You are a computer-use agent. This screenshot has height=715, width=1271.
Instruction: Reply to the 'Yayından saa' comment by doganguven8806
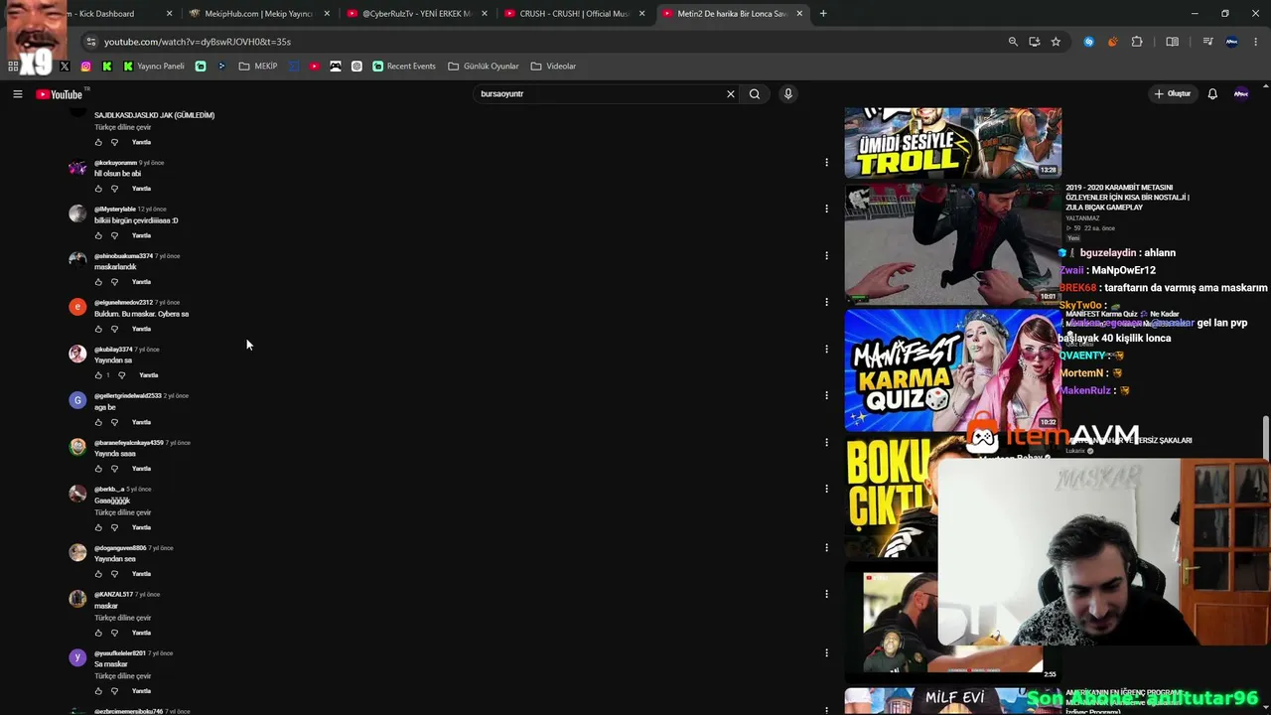coord(142,574)
